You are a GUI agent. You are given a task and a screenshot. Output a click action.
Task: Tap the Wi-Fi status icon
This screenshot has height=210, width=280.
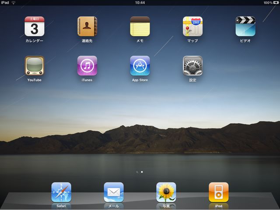tap(14, 3)
